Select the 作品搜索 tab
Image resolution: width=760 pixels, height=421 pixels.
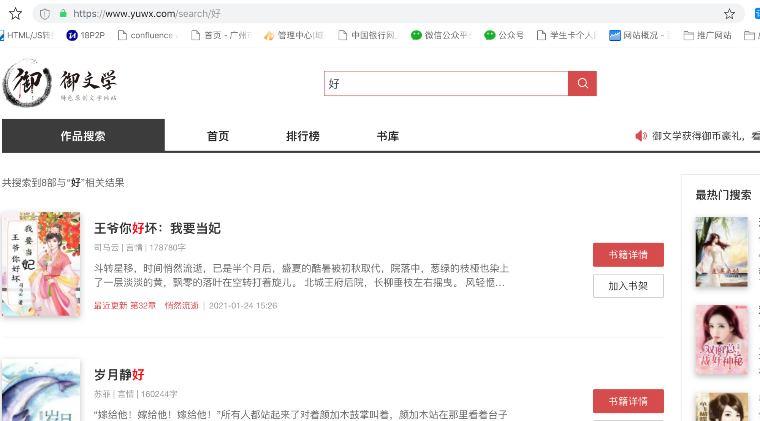pos(83,136)
